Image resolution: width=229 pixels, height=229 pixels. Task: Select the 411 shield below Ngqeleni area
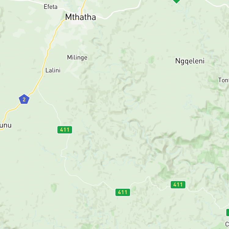178,185
